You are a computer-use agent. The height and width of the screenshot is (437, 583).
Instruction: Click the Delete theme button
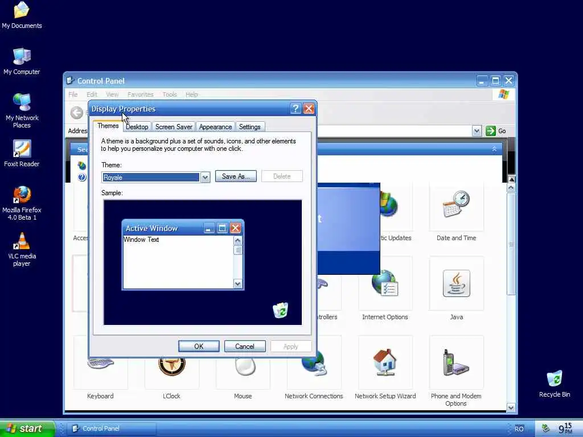(282, 176)
